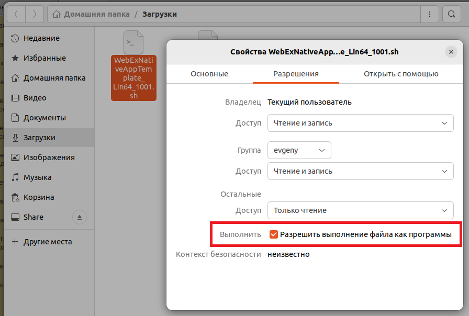Open the search in file manager
Screen dimensions: 469x316
click(451, 14)
